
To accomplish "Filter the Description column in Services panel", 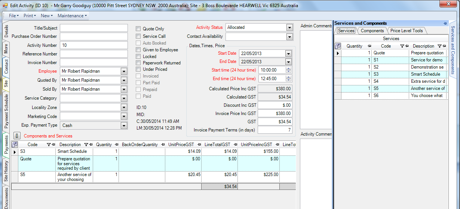I will click(x=439, y=46).
